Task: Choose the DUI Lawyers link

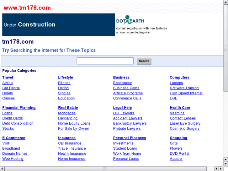Action: pyautogui.click(x=124, y=113)
